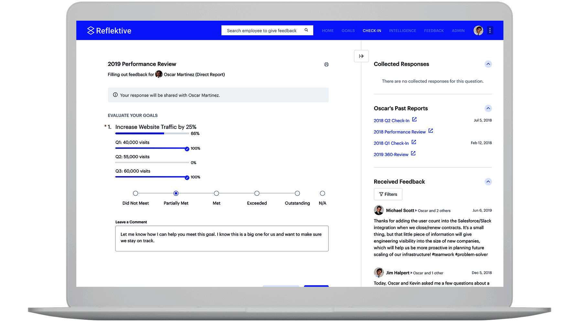Open the external link icon for 2018 Performance Review
The height and width of the screenshot is (323, 582).
[x=430, y=131]
